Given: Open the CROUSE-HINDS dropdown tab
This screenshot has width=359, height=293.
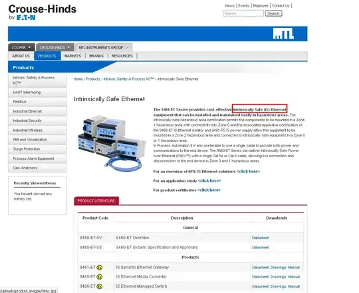Looking at the screenshot, I should point(55,47).
